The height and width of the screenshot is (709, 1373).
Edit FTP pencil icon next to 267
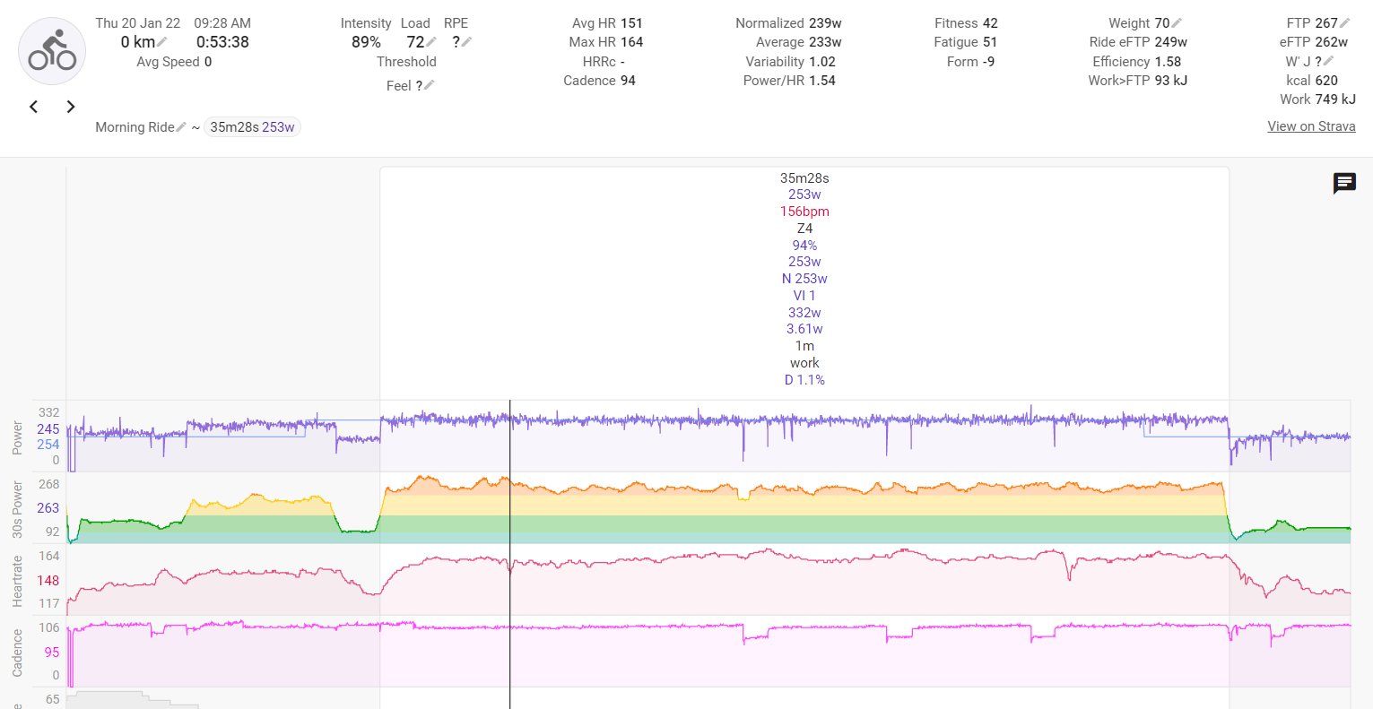1344,23
